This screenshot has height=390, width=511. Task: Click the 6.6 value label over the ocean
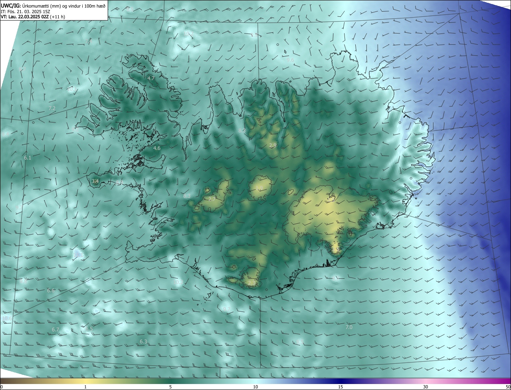51,291
